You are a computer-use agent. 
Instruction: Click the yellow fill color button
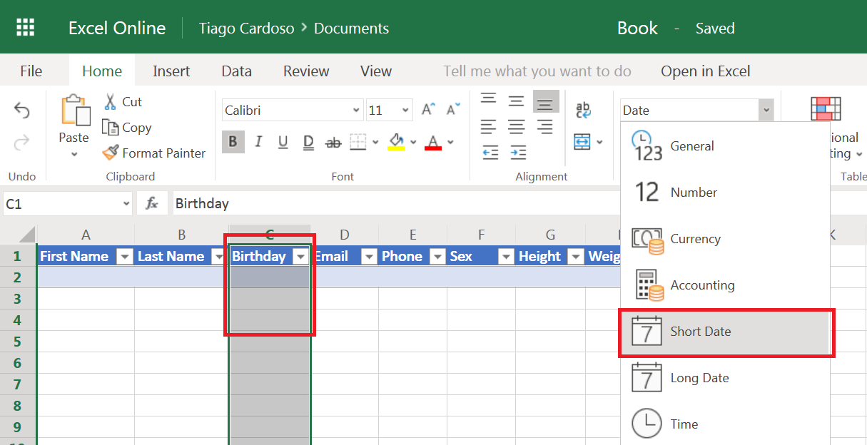[396, 142]
